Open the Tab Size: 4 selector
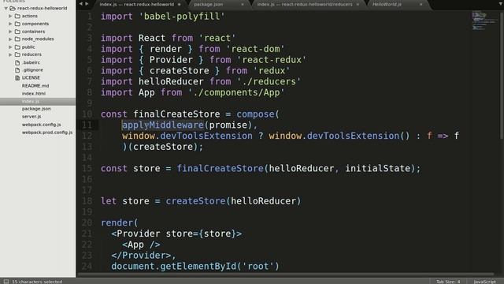 [x=448, y=282]
